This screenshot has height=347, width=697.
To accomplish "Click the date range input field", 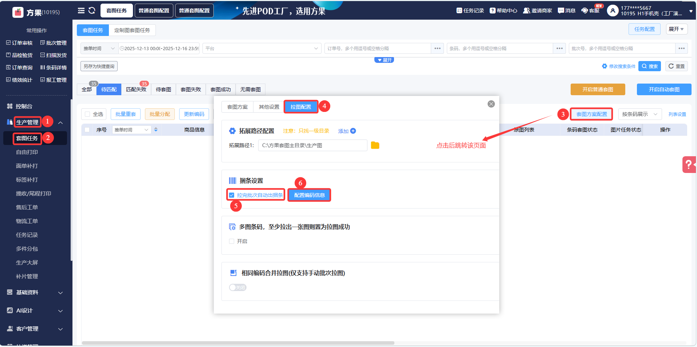I will click(159, 48).
